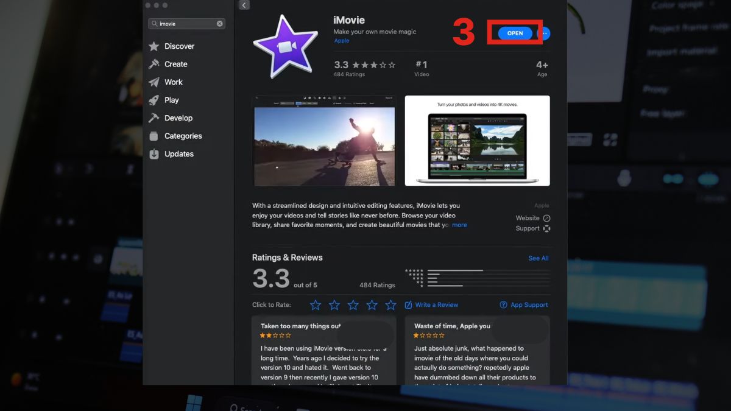Click the iMovie purple star app icon
Viewport: 731px width, 411px height.
(285, 47)
